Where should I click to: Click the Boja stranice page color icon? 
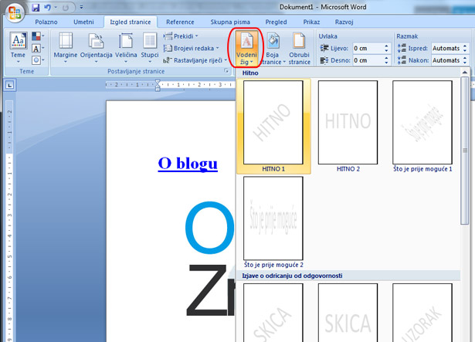pyautogui.click(x=274, y=44)
